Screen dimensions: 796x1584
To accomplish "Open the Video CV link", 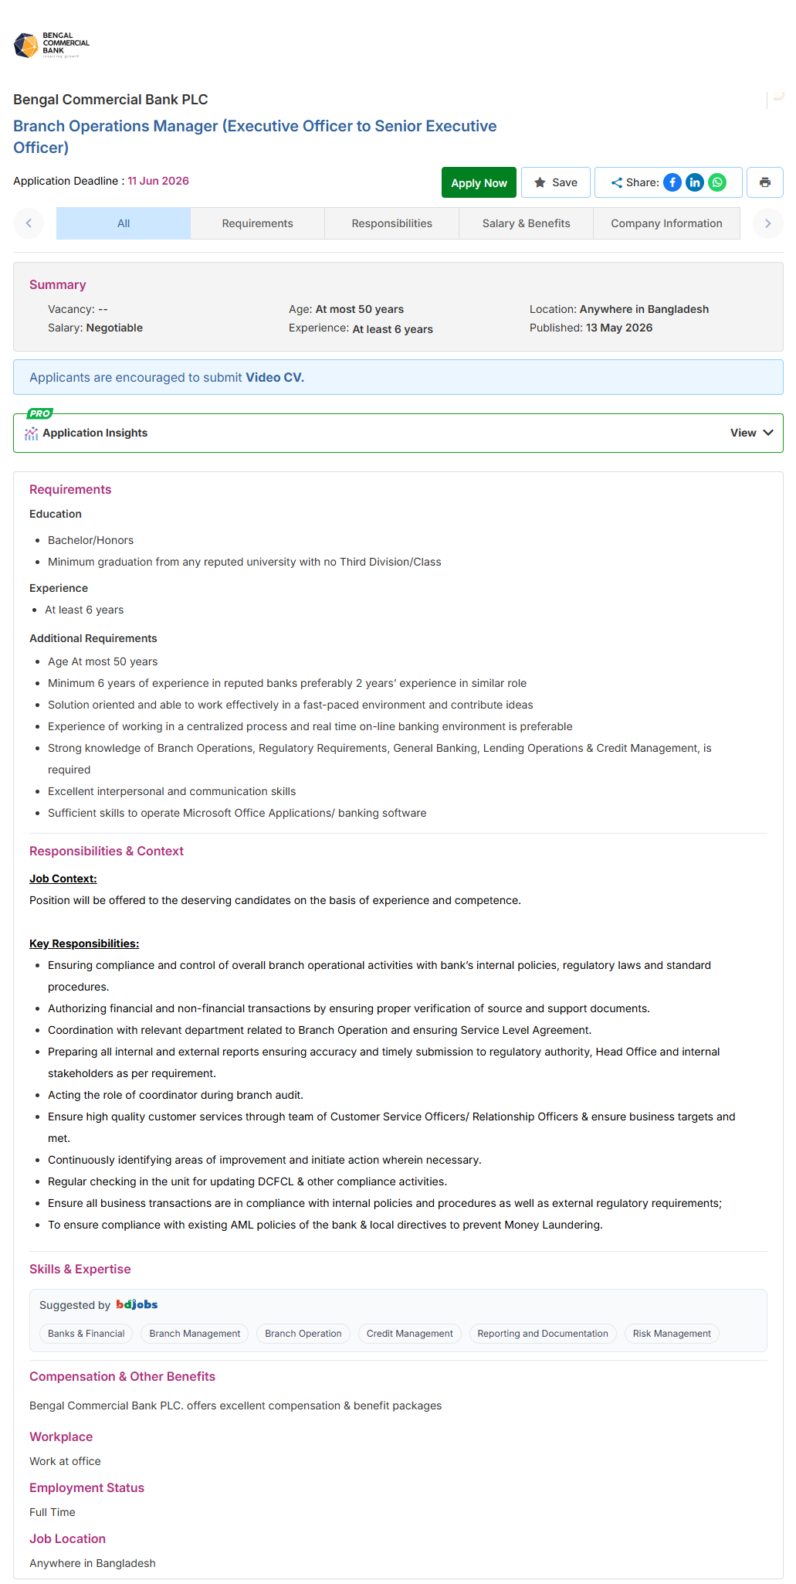I will coord(275,377).
